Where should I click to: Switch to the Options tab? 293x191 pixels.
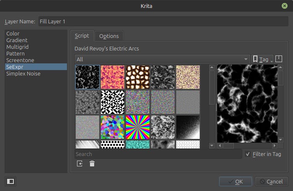coord(109,36)
